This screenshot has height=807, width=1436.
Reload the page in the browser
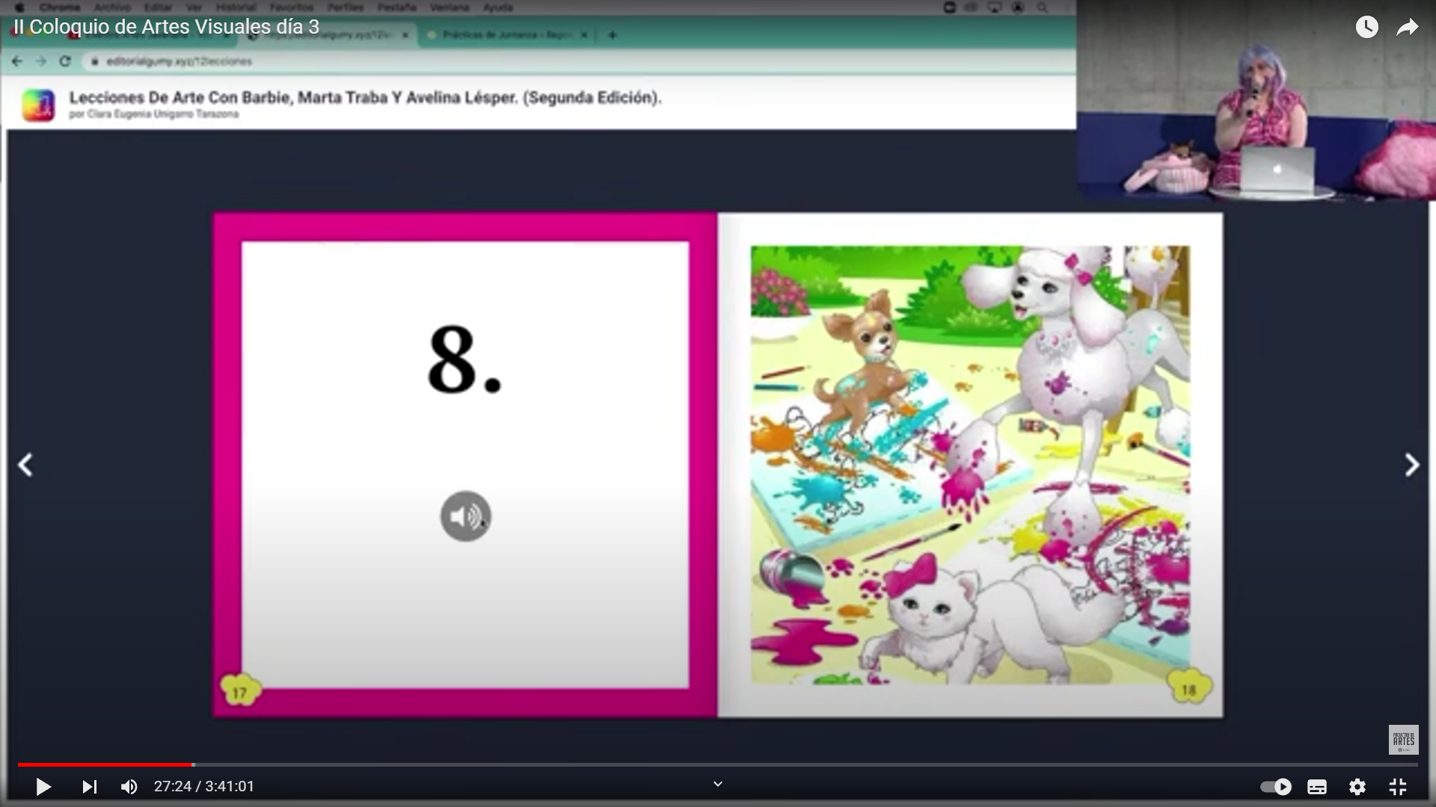65,61
